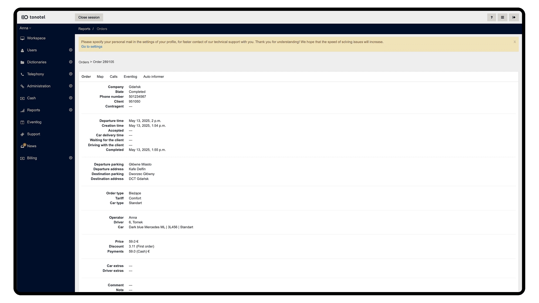Expand the Billing submenu arrow
The width and height of the screenshot is (539, 303).
tap(71, 158)
